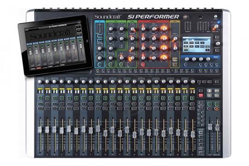The height and width of the screenshot is (166, 249).
Task: Click the round red EQ enable button
Action: (143, 65)
